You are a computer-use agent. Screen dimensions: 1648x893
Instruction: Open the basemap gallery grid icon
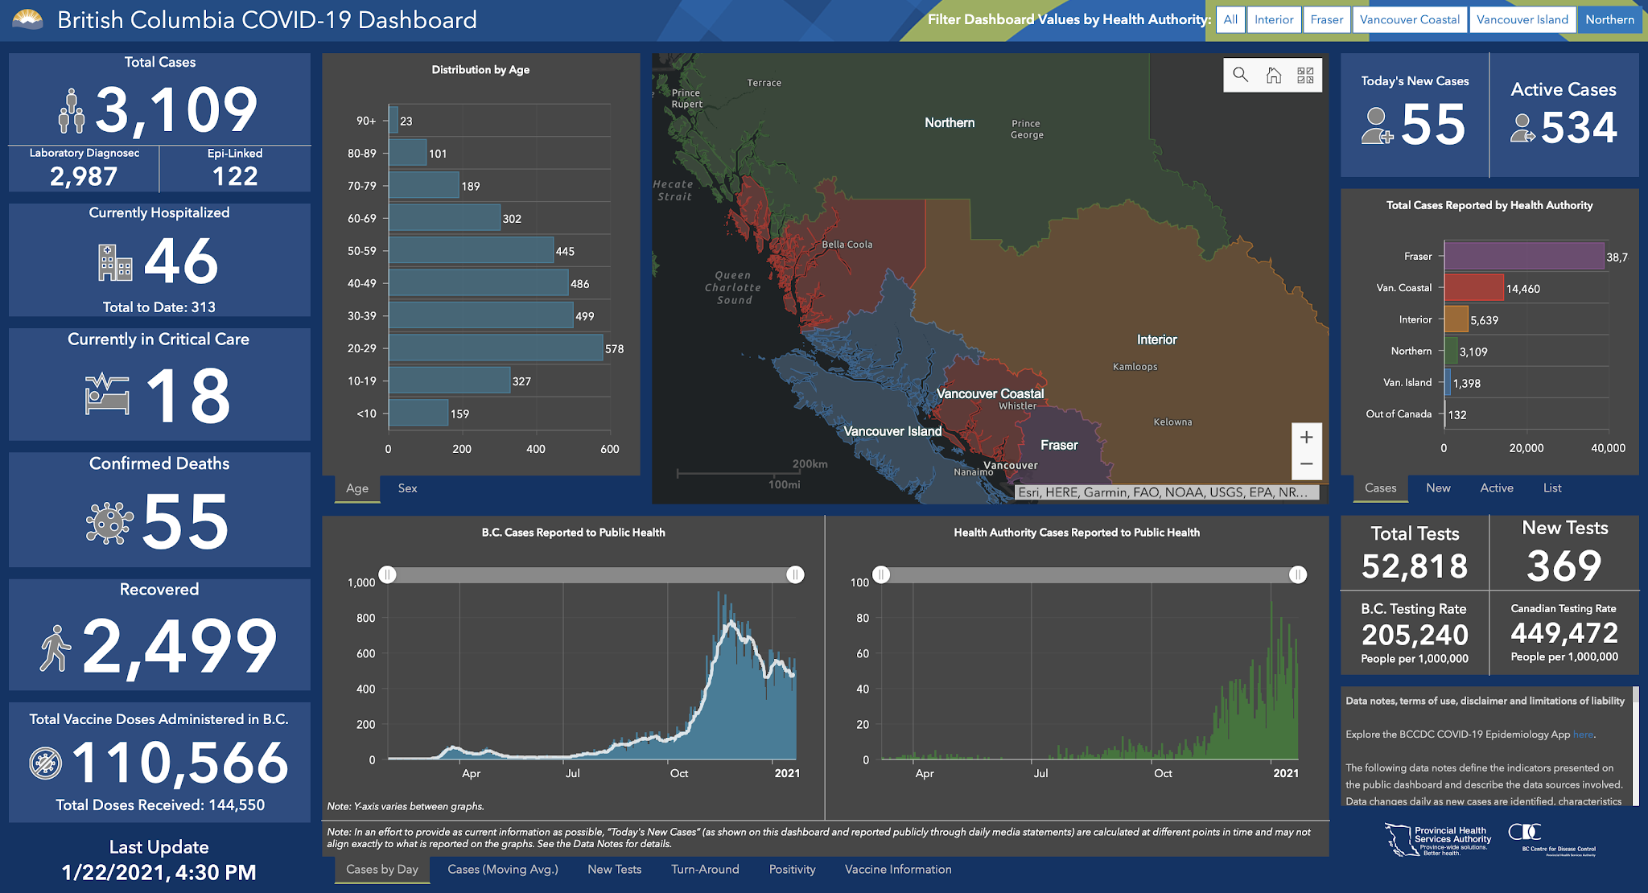[x=1305, y=75]
